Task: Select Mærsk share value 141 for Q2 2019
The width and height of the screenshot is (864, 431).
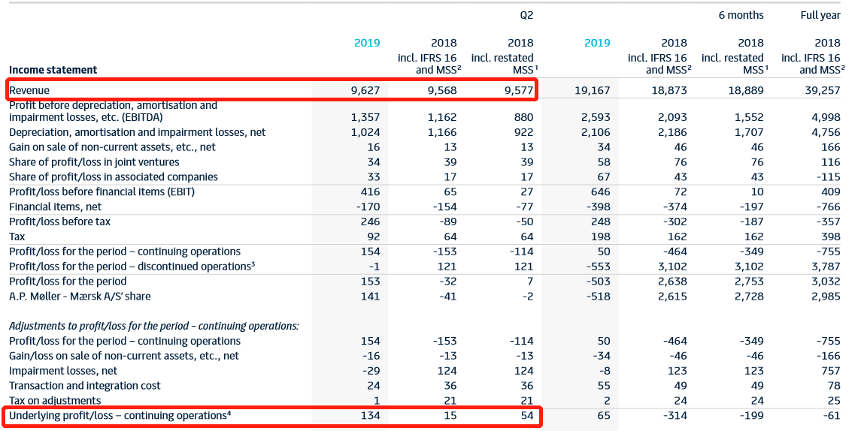Action: (371, 296)
